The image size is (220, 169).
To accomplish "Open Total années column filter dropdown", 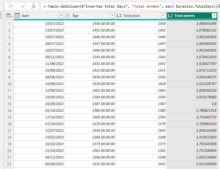I will 214,16.
